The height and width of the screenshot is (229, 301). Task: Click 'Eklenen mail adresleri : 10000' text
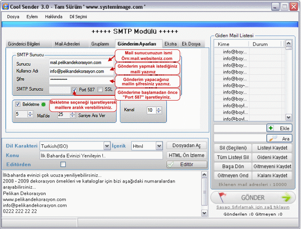tap(253, 184)
